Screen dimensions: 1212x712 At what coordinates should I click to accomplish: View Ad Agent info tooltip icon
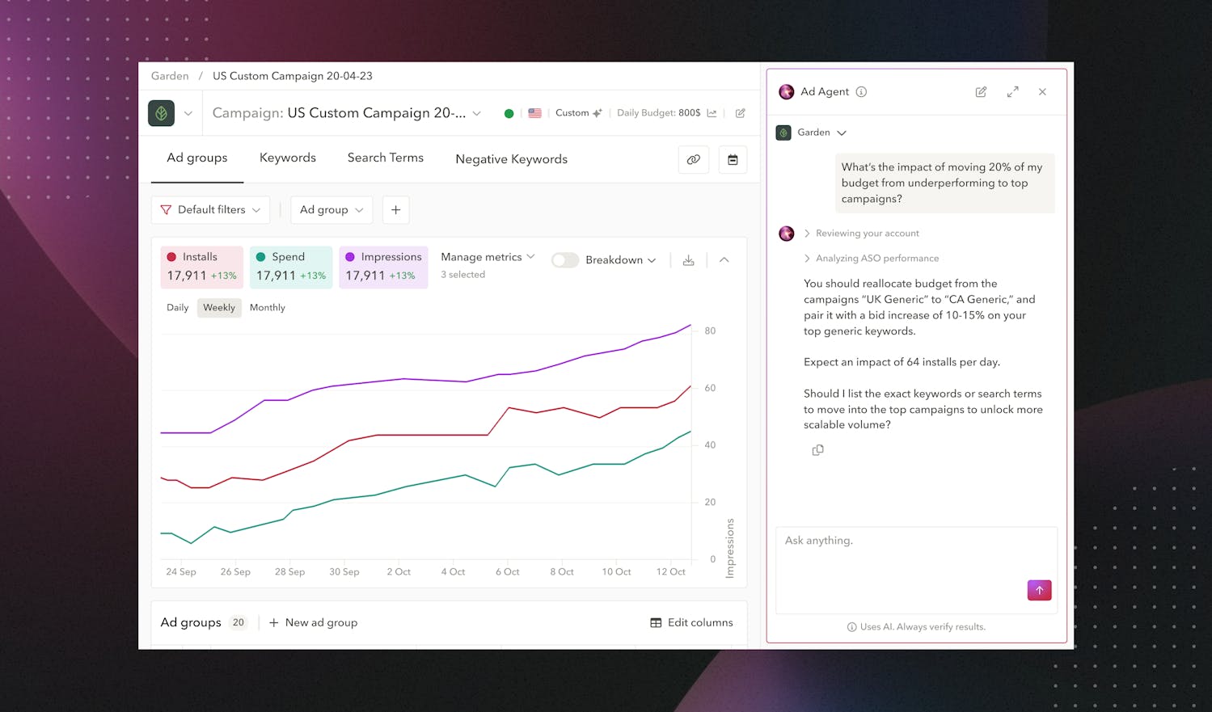click(x=860, y=91)
